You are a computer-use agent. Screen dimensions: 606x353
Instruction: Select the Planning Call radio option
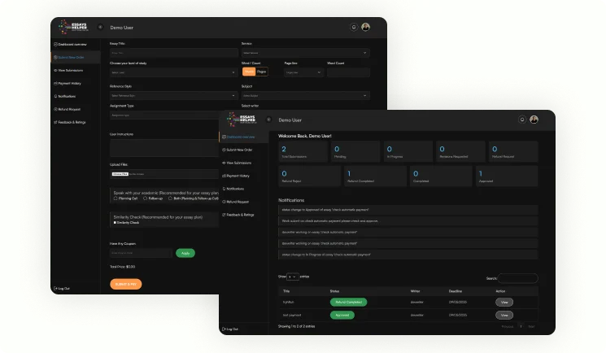coord(116,198)
